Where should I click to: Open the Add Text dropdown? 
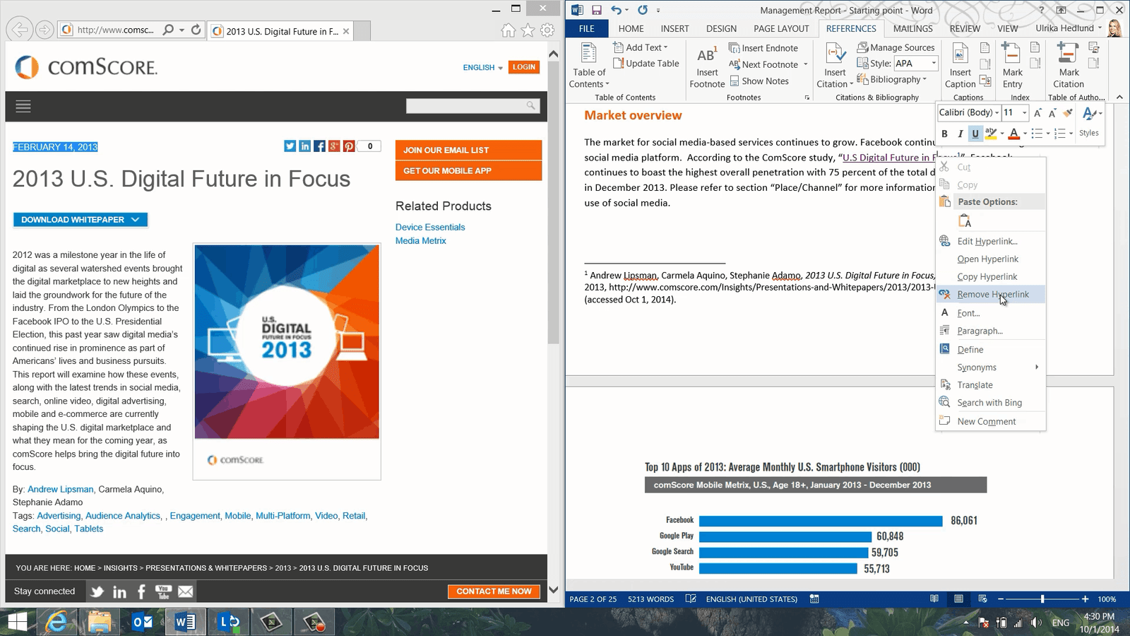pyautogui.click(x=640, y=47)
